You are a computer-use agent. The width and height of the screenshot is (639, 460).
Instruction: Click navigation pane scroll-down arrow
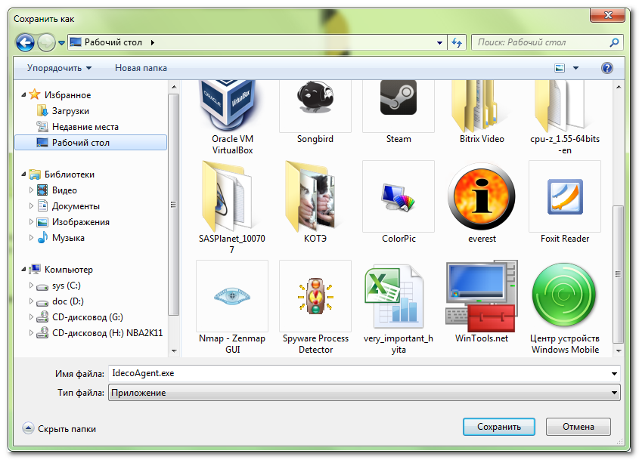tap(174, 350)
